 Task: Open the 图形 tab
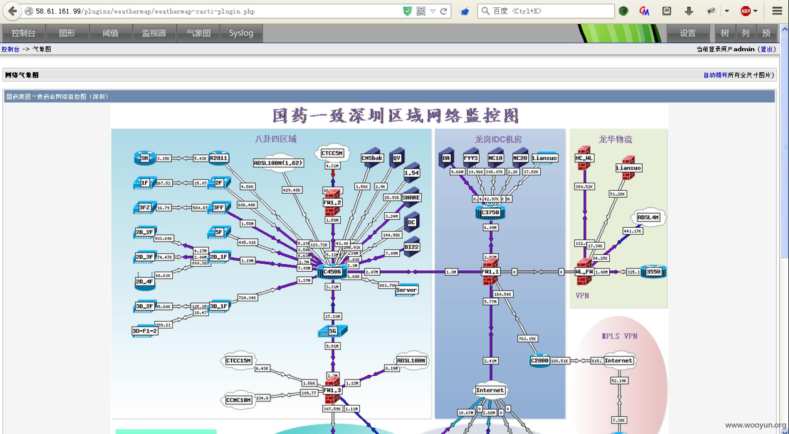coord(67,33)
